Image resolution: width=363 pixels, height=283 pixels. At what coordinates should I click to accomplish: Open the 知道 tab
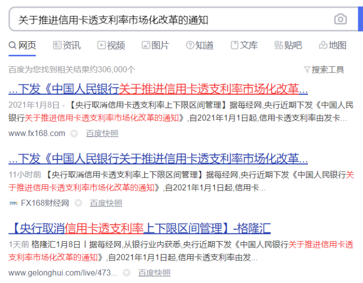[x=200, y=46]
